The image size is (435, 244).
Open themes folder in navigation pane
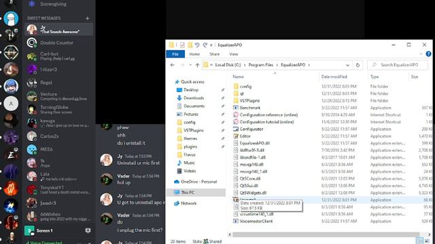tap(190, 138)
